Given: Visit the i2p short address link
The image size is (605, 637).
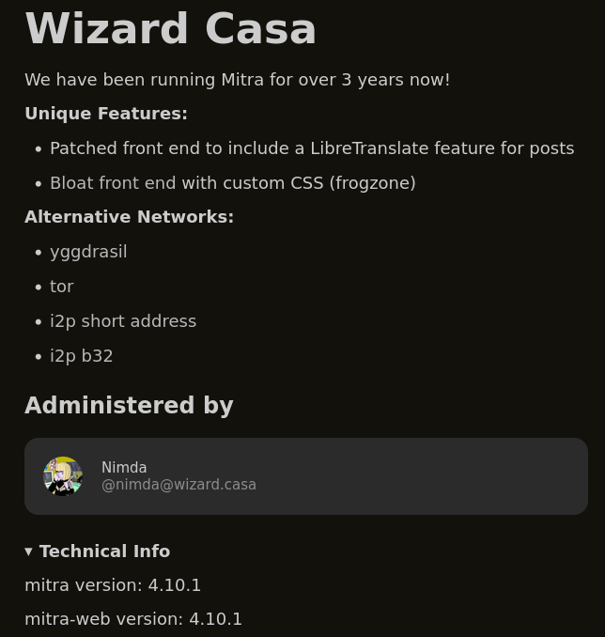Looking at the screenshot, I should point(123,321).
